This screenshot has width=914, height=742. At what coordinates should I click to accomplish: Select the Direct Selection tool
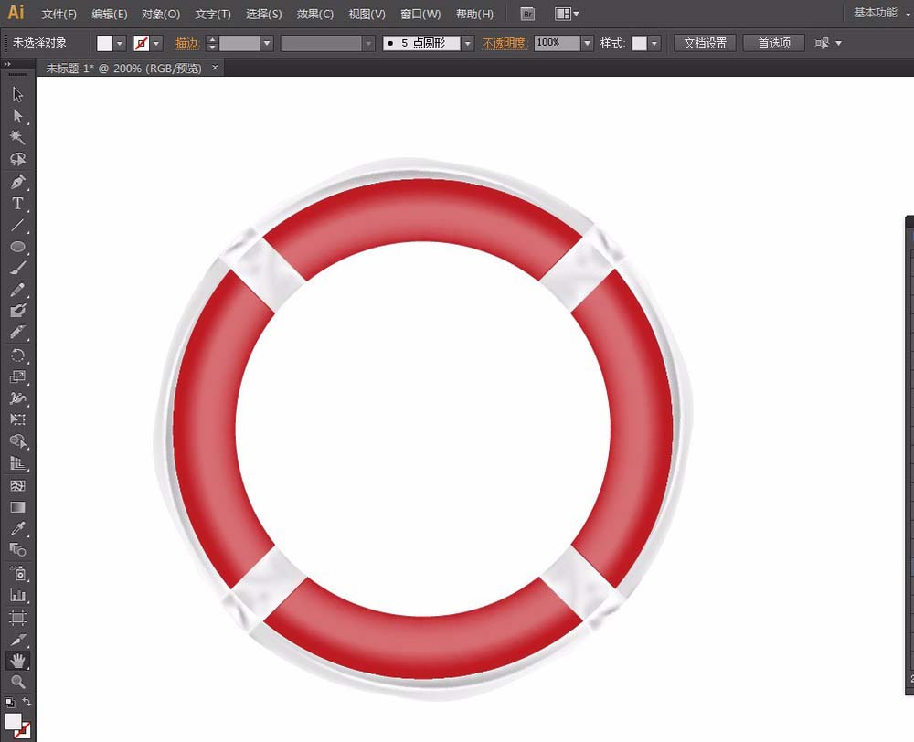17,116
